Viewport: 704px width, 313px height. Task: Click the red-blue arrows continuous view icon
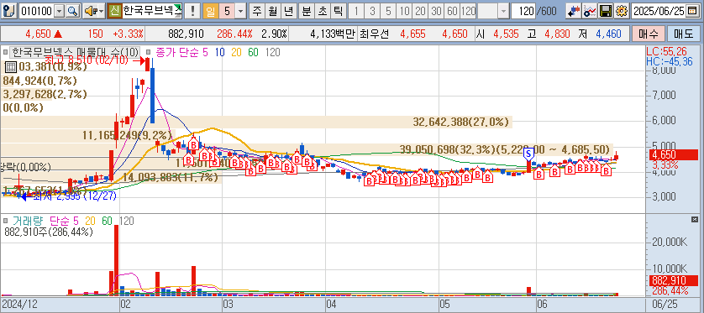click(574, 11)
